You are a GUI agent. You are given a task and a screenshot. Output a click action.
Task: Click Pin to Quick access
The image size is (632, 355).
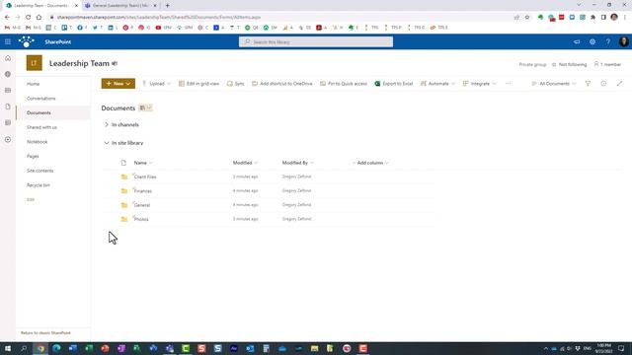point(344,84)
